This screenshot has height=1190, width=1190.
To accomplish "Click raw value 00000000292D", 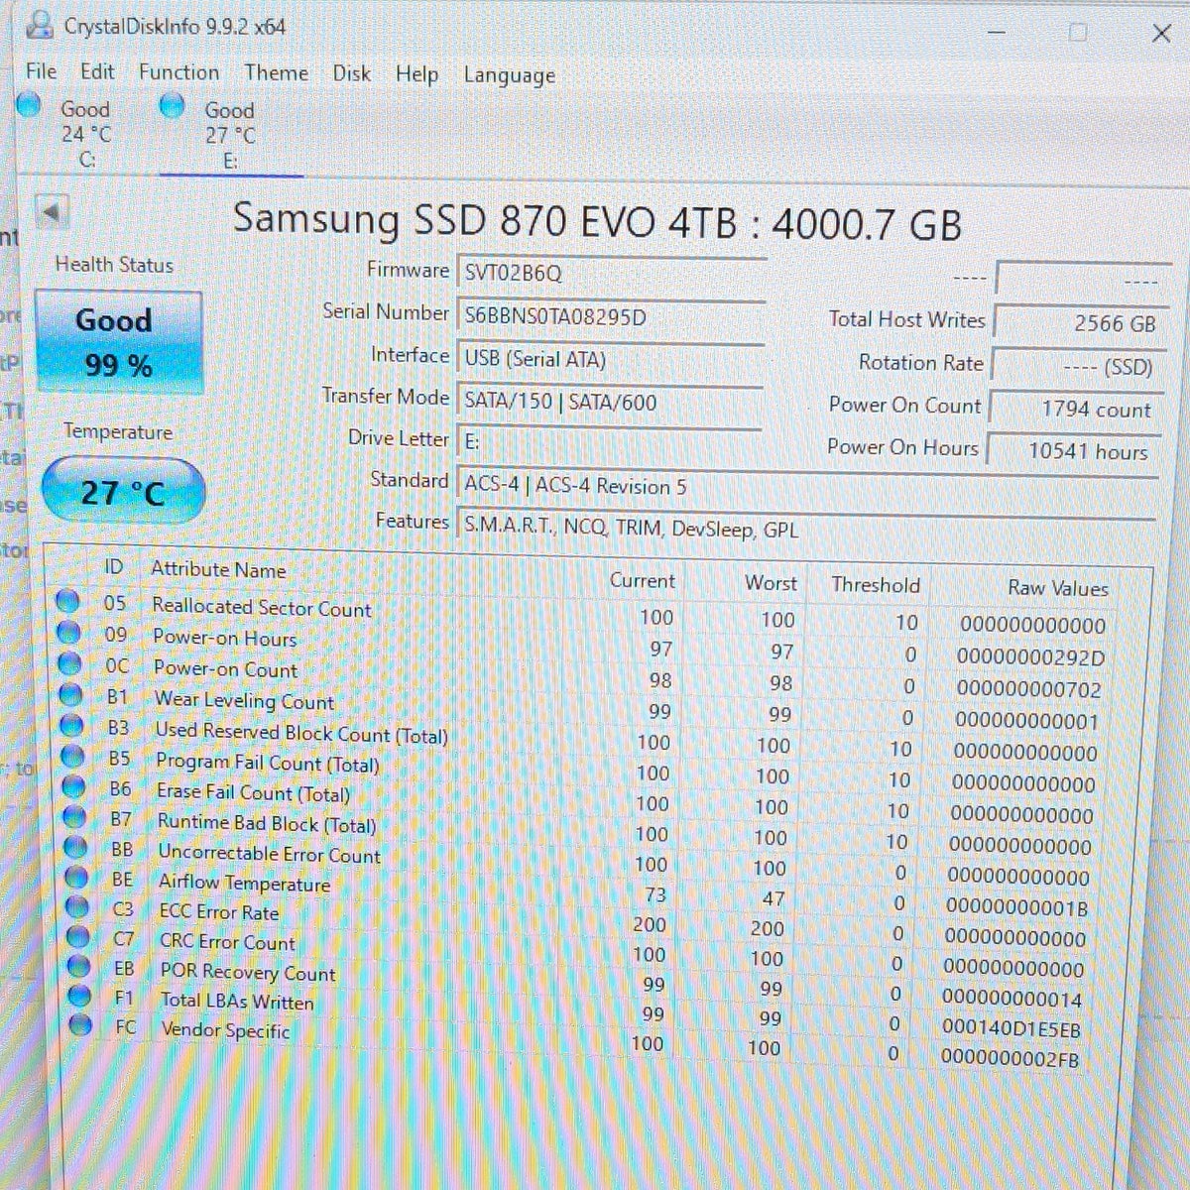I will (1030, 657).
